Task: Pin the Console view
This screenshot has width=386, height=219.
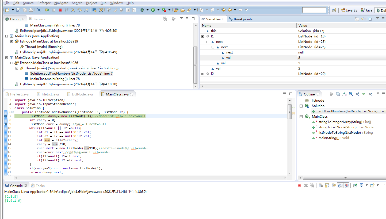Action: (355, 185)
